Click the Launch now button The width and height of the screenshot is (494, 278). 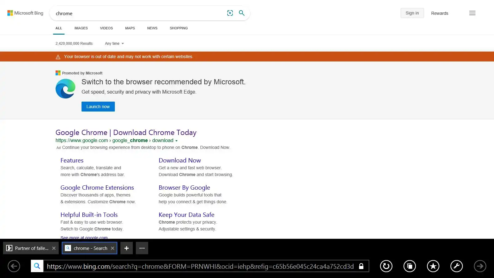tap(98, 107)
